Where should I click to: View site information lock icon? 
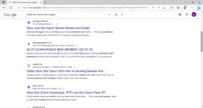coord(19,8)
